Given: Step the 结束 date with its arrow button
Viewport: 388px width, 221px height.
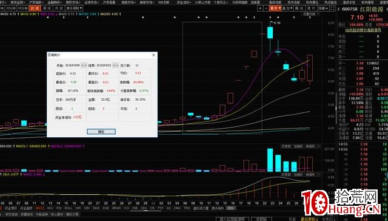Looking at the screenshot, I should tap(115, 66).
